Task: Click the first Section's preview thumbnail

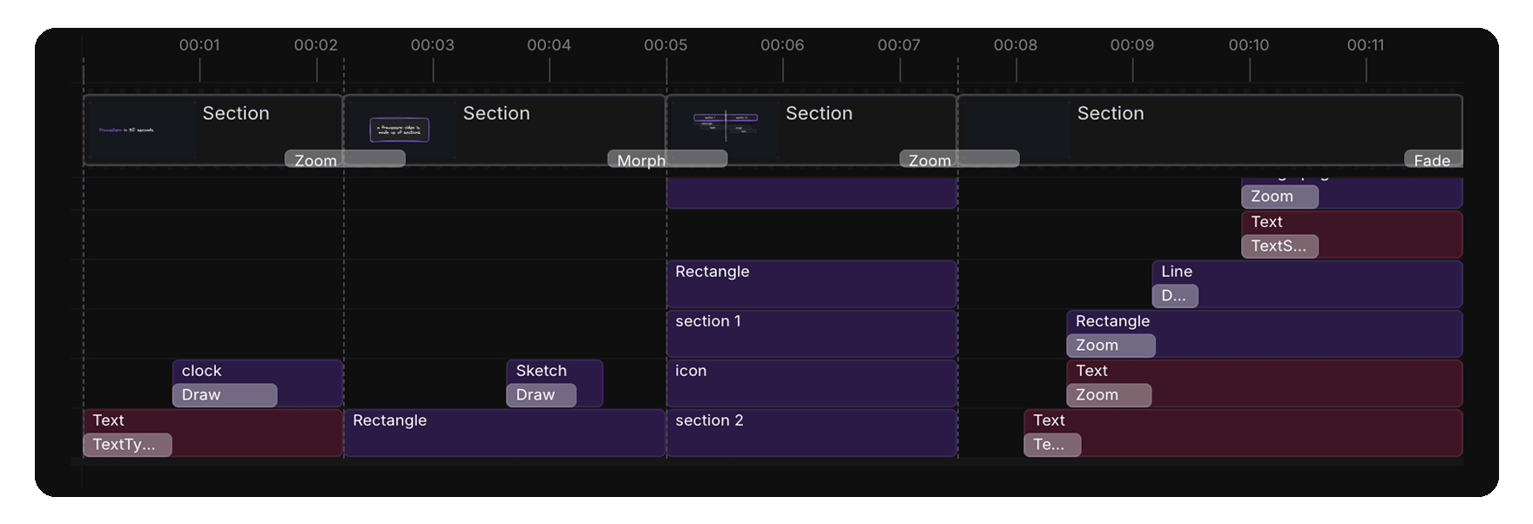Action: point(142,129)
